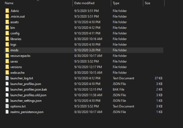
Task: Click the sort arrow above Name column
Action: pos(38,1)
